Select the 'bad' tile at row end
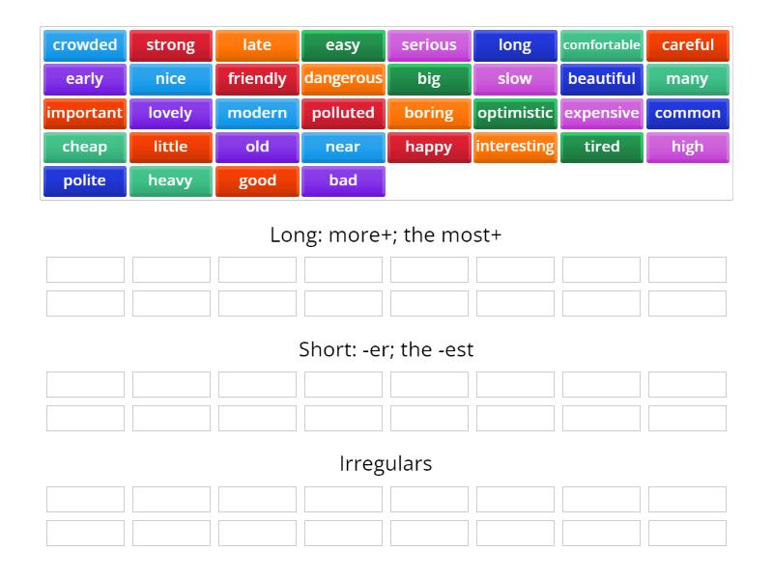Screen dimensions: 773x579 coord(343,180)
